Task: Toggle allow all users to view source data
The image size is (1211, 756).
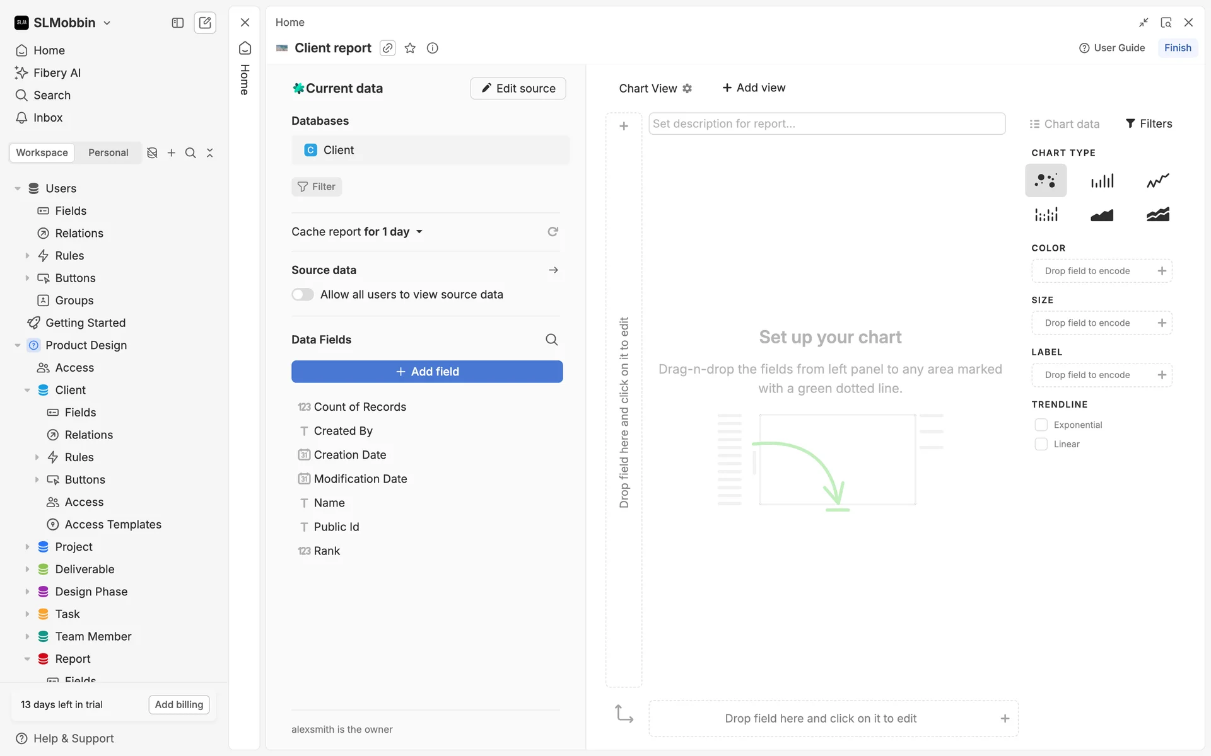Action: [x=303, y=294]
